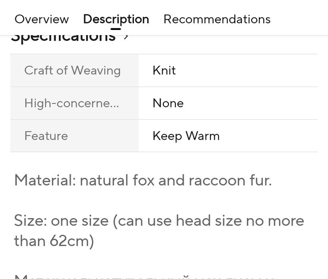Tap the "62cm)" head size text
Viewport: 328px width, 279px height.
(72, 241)
